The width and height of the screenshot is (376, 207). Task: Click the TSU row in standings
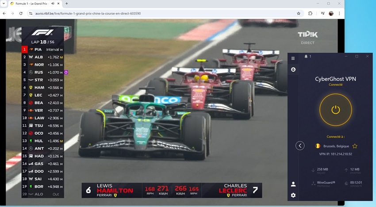pos(42,126)
